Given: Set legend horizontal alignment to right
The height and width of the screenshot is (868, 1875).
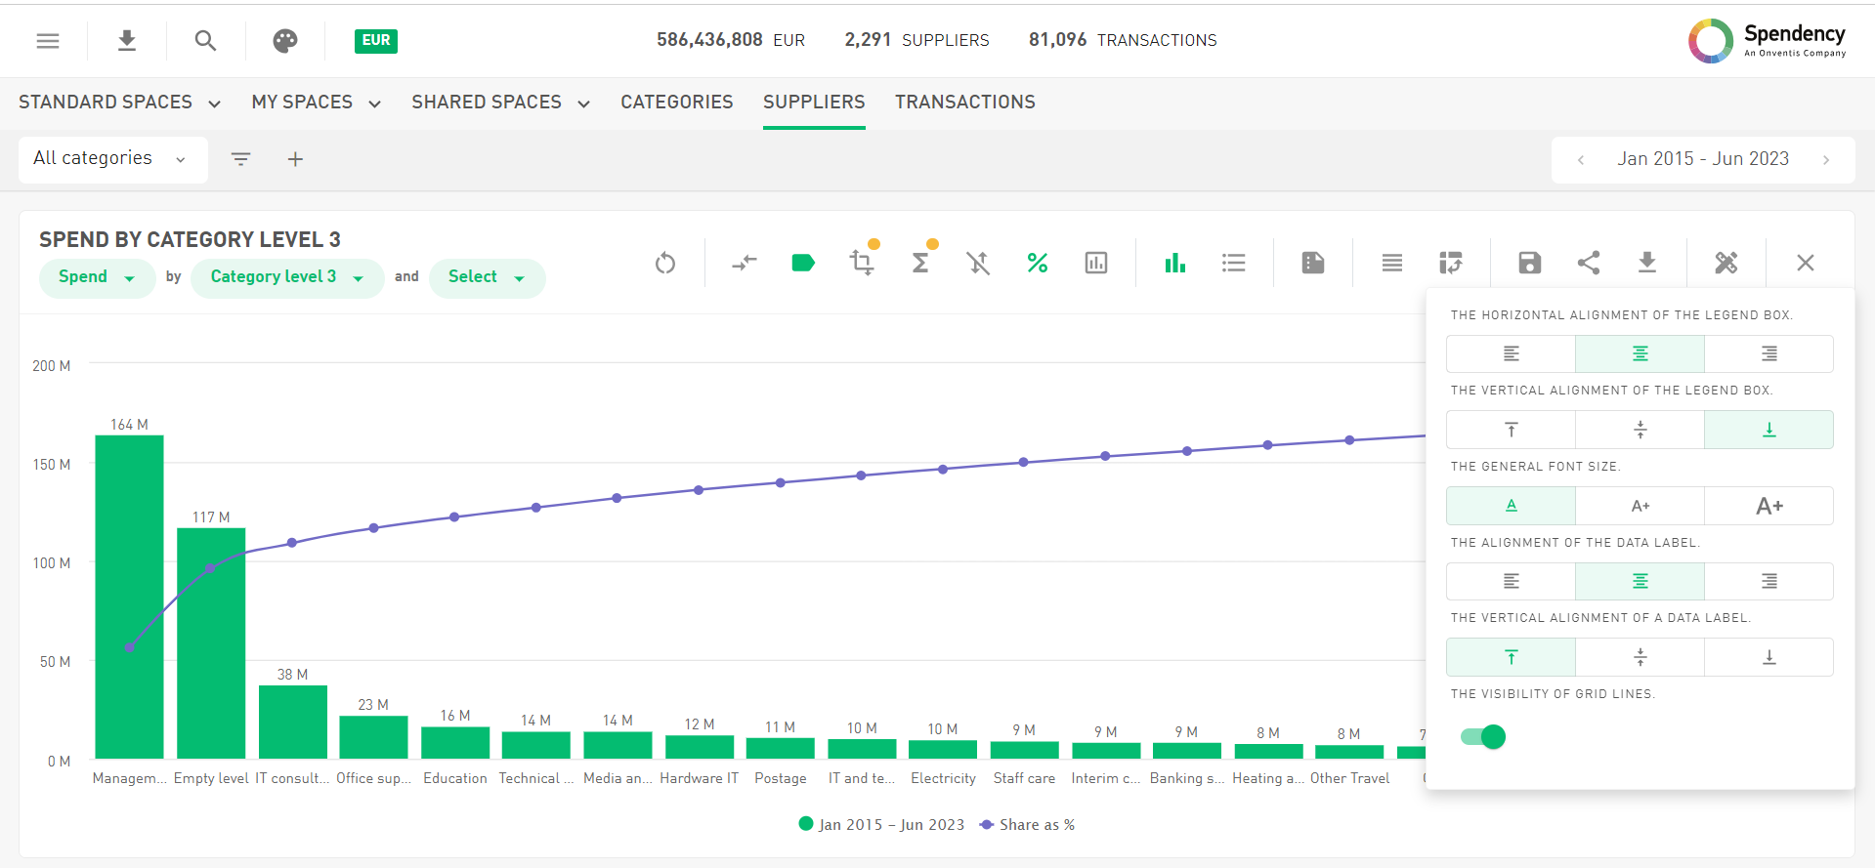Looking at the screenshot, I should [1768, 353].
